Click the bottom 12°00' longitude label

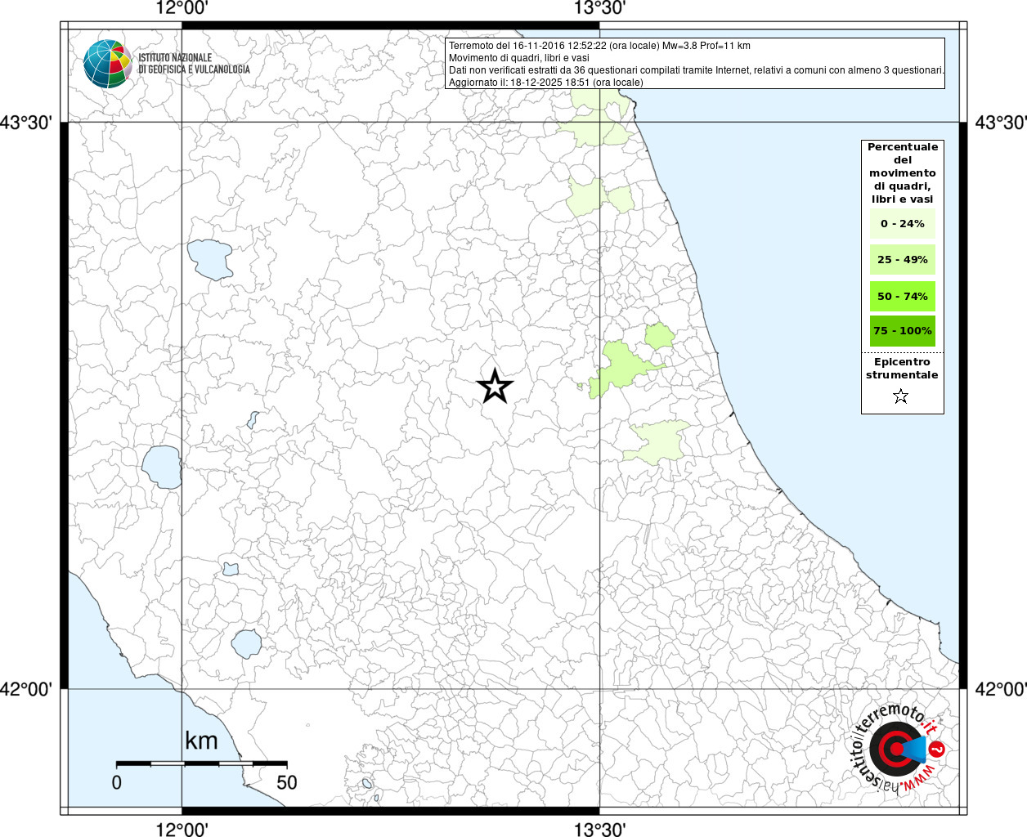pyautogui.click(x=182, y=830)
